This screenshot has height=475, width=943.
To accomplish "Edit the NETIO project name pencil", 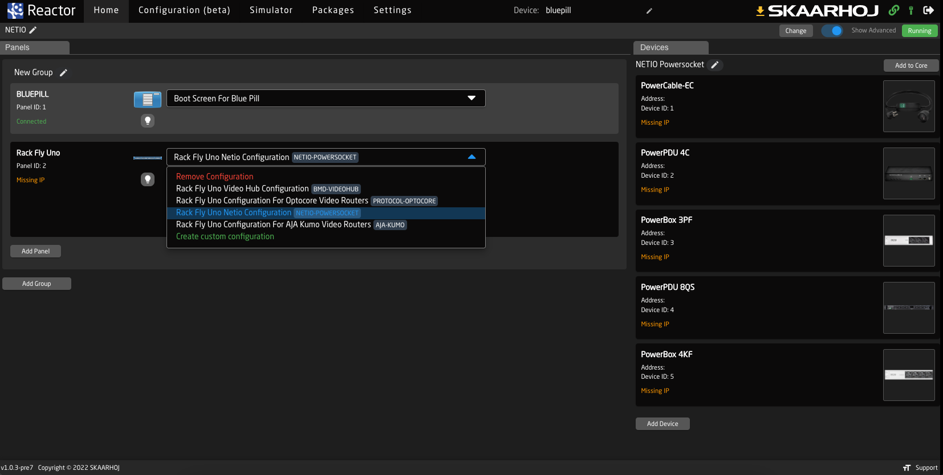I will pyautogui.click(x=33, y=30).
